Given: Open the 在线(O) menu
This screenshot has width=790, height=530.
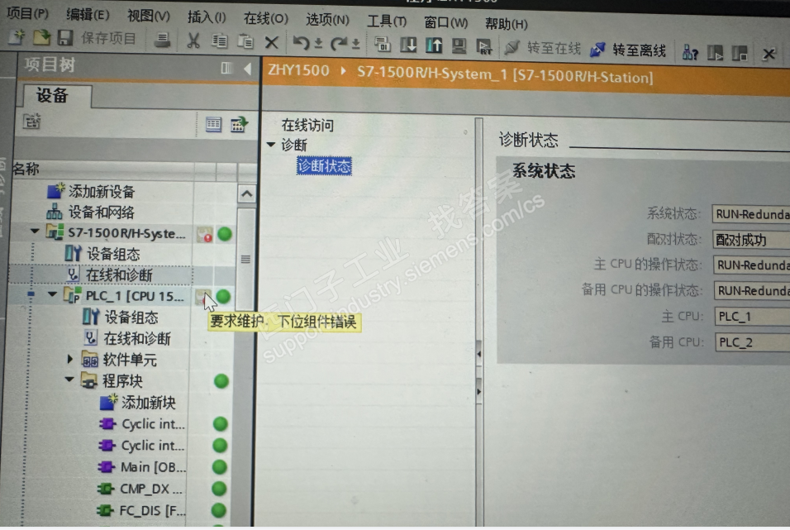Looking at the screenshot, I should click(266, 19).
